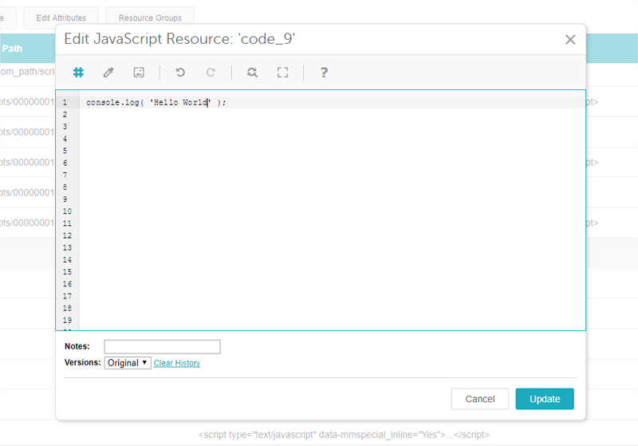Viewport: 638px width, 446px height.
Task: Click line number 5 in gutter
Action: 65,151
